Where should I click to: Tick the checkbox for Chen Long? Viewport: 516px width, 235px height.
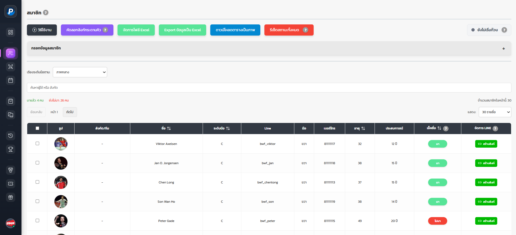click(37, 182)
